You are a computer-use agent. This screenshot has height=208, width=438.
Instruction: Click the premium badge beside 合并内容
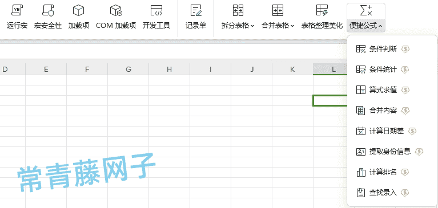click(405, 111)
